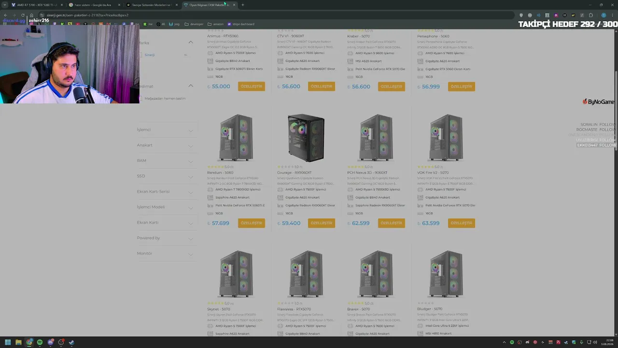Open the PCH Nexus 3D product image

[x=376, y=138]
